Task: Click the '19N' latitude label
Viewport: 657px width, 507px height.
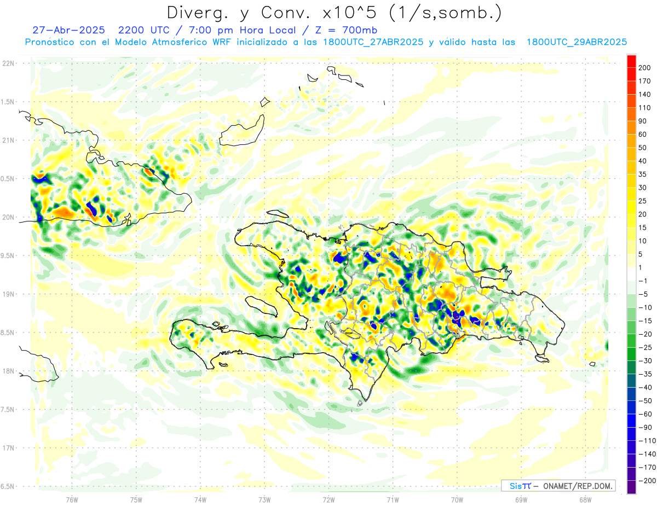Action: [x=8, y=294]
